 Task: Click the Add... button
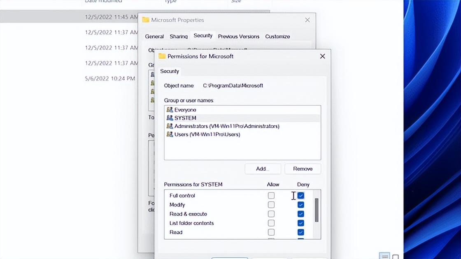[x=263, y=169]
